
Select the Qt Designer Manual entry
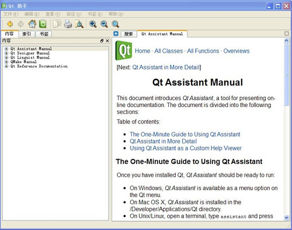pyautogui.click(x=30, y=53)
